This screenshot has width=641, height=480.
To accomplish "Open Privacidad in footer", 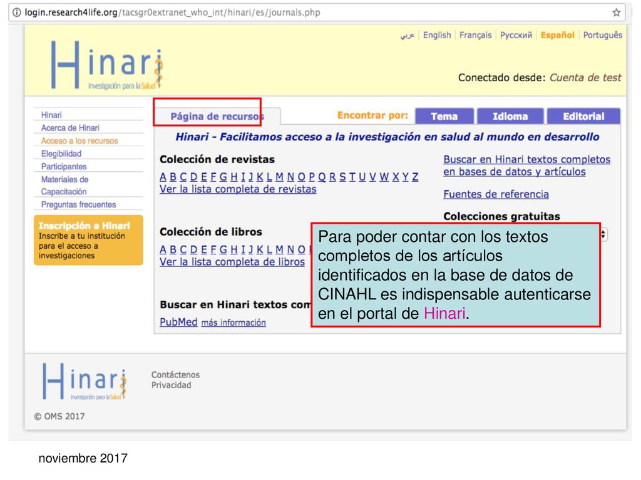I will (171, 385).
